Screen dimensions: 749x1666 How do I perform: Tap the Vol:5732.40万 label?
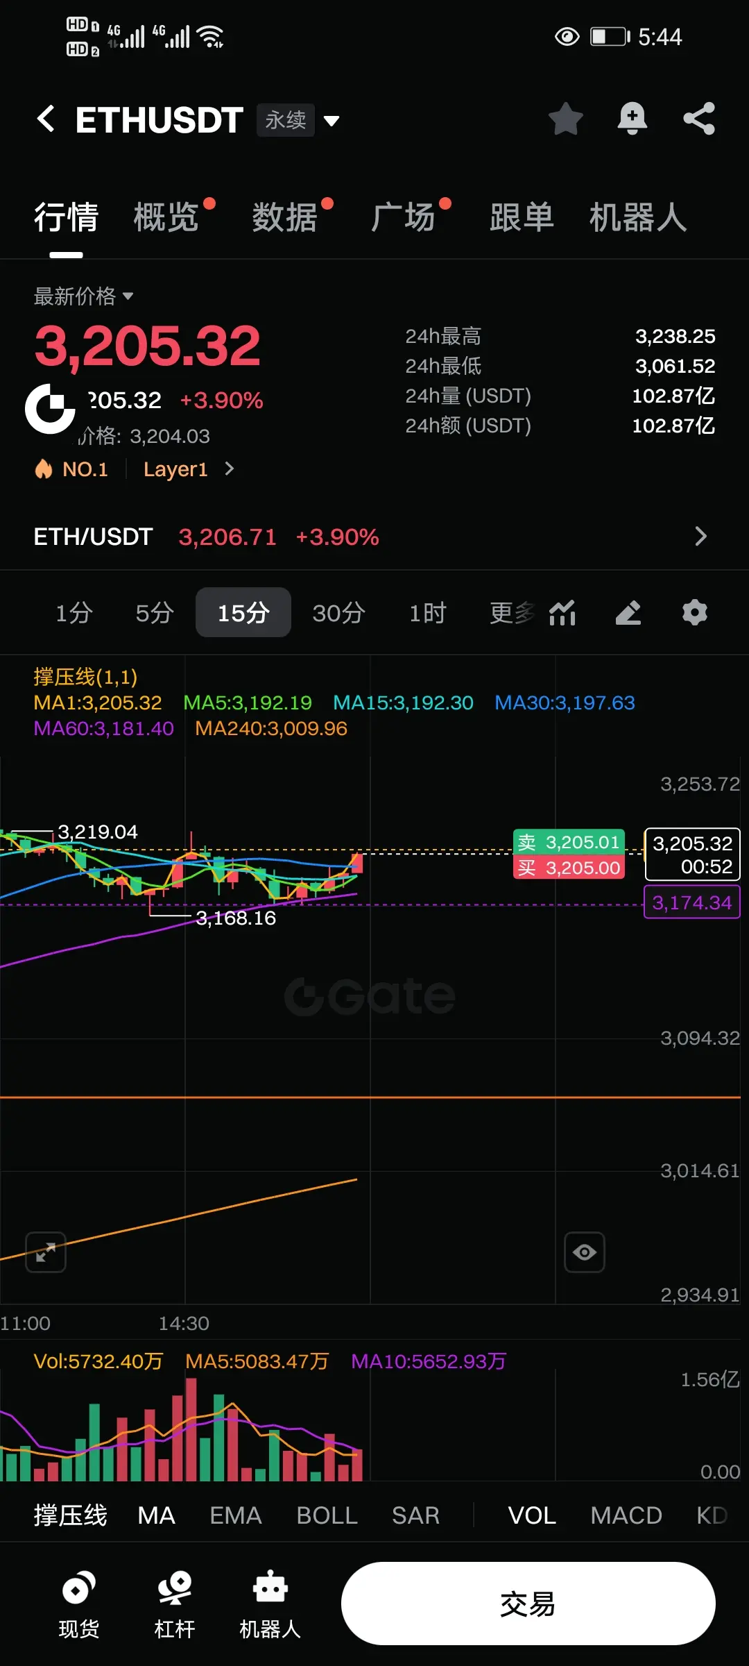(x=98, y=1361)
